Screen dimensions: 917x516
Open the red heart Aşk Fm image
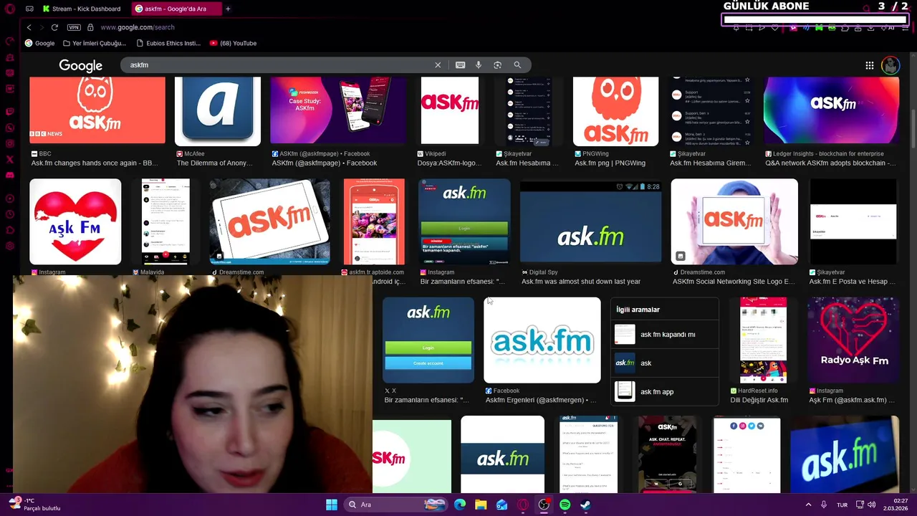pyautogui.click(x=75, y=221)
